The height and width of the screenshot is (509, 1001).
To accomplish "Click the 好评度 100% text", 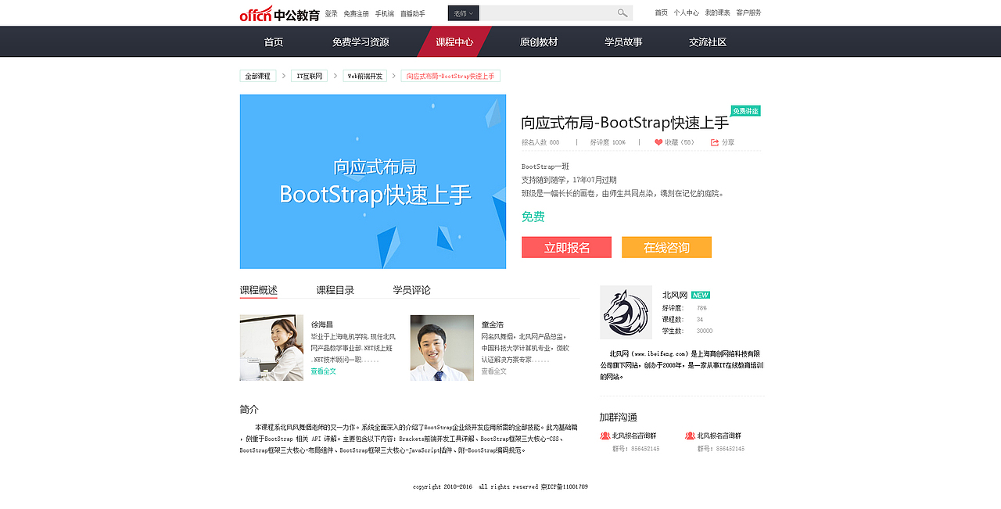I will pos(608,142).
